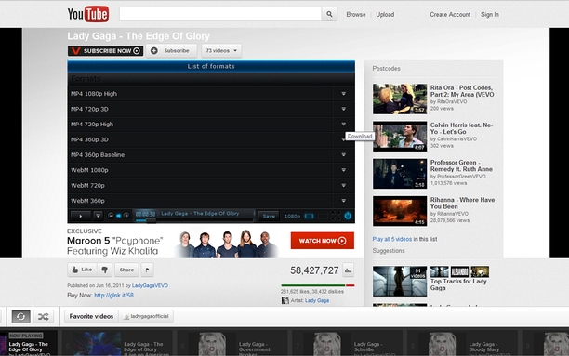Open Top Tracks for Lady Gaga thumbnail
The image size is (569, 356).
pyautogui.click(x=400, y=282)
